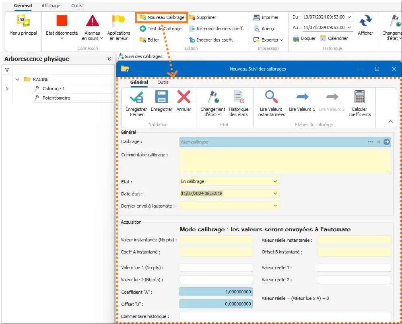402x324 pixels.
Task: Click the Coeff A instantané field
Action: point(216,252)
